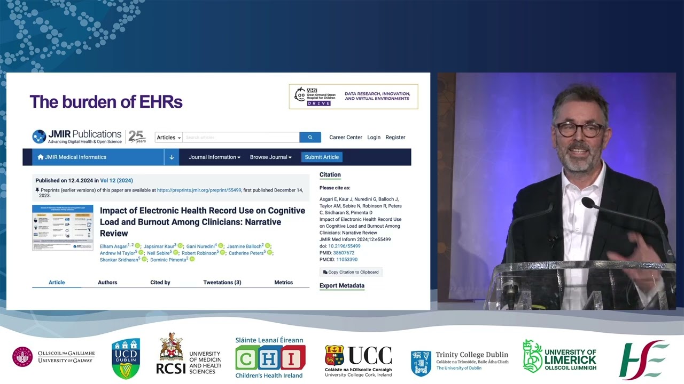Click the down-arrow icon in navy bar
Viewport: 684px width, 384px height.
pyautogui.click(x=172, y=157)
